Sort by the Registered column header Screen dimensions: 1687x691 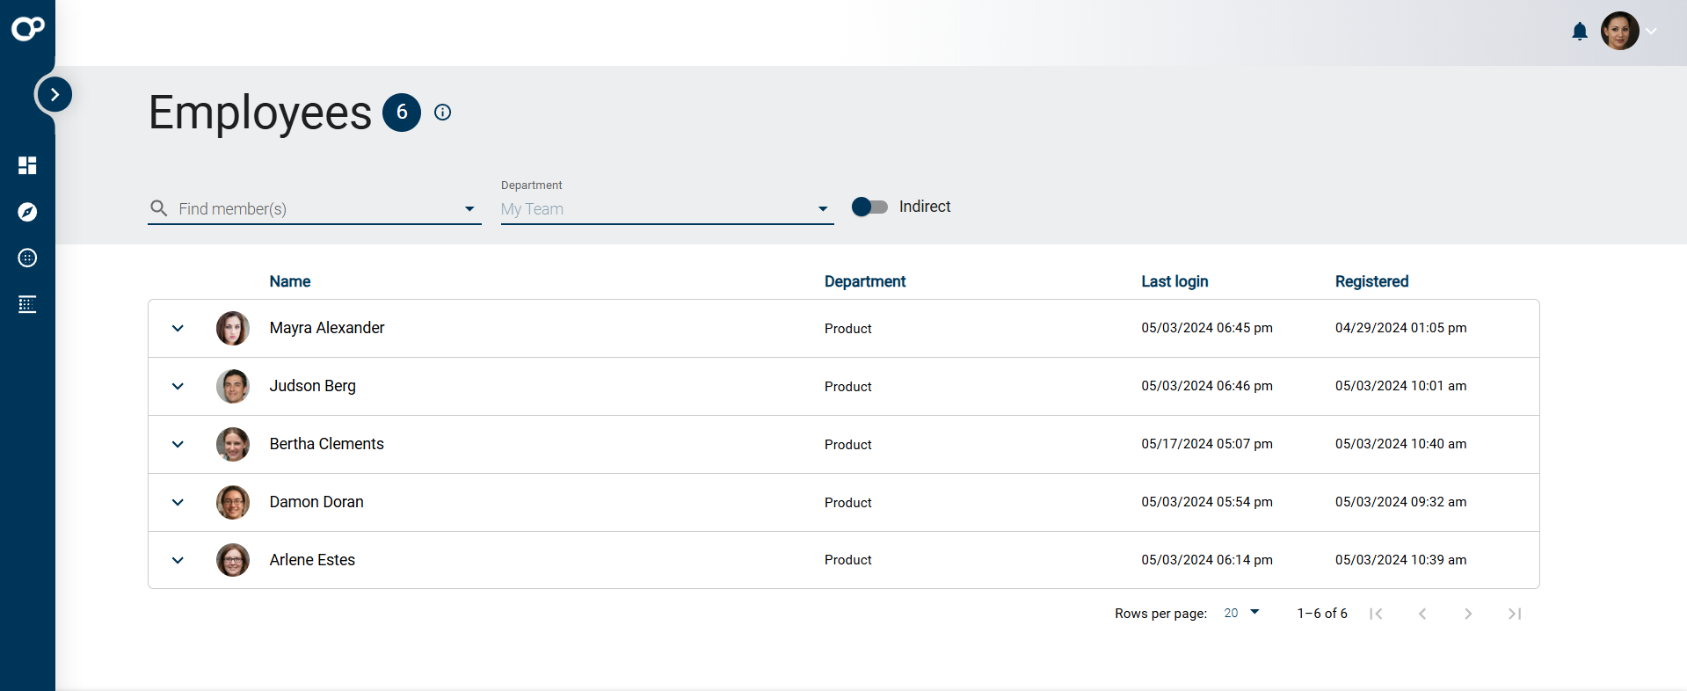(1371, 281)
